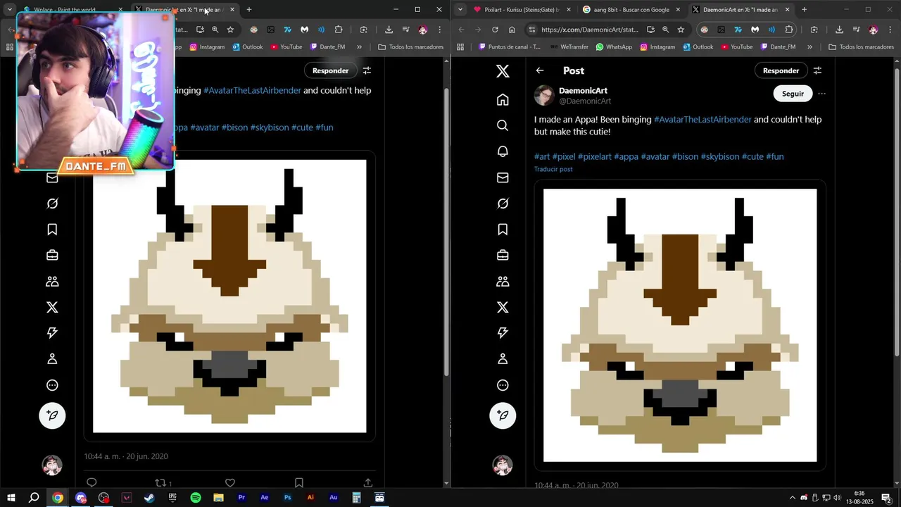Go back with the Post arrow
This screenshot has height=507, width=901.
click(540, 70)
